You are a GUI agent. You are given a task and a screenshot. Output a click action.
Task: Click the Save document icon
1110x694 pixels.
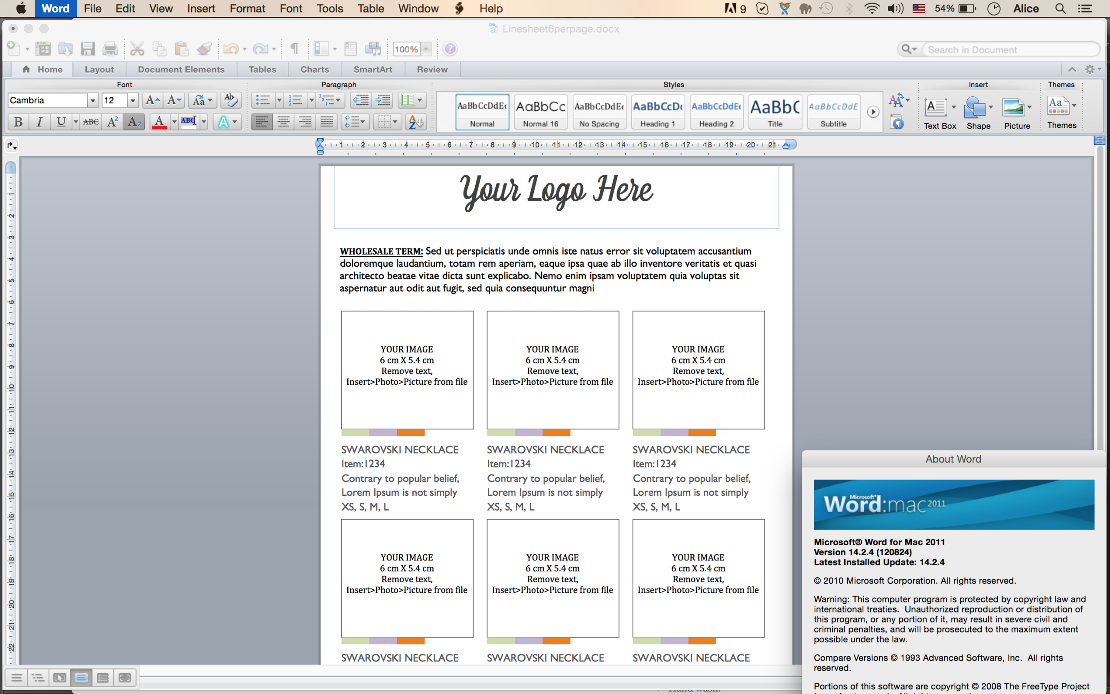pyautogui.click(x=88, y=49)
